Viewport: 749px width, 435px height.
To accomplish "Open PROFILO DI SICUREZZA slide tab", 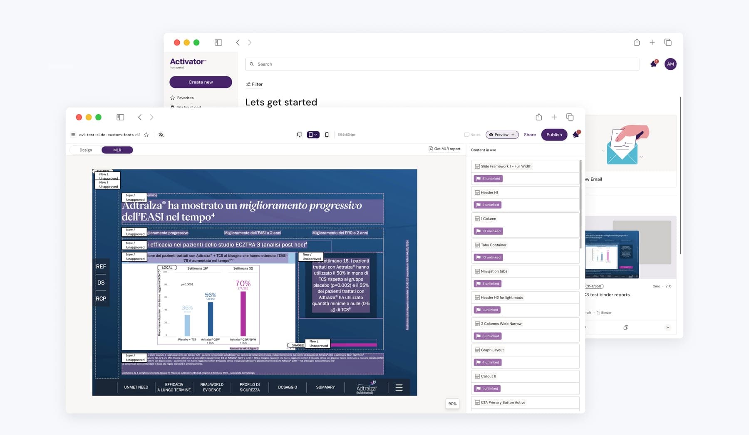I will tap(250, 387).
